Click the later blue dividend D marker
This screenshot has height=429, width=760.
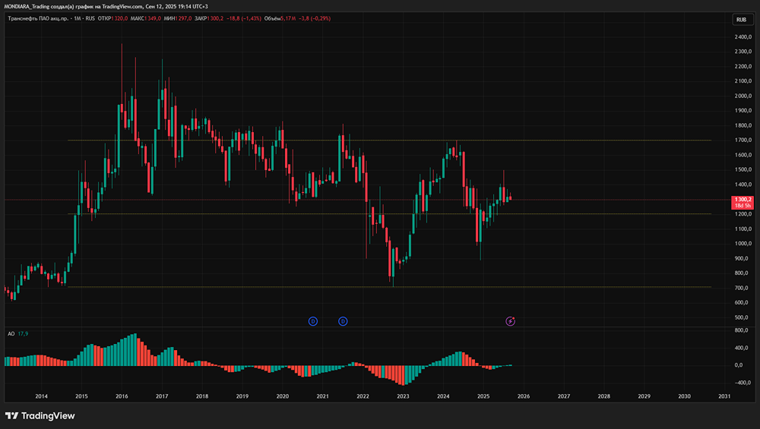343,321
